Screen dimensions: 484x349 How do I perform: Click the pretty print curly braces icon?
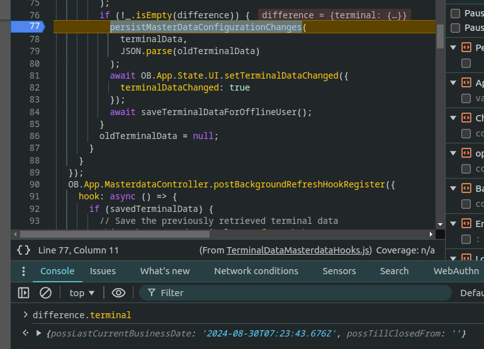[x=23, y=250]
